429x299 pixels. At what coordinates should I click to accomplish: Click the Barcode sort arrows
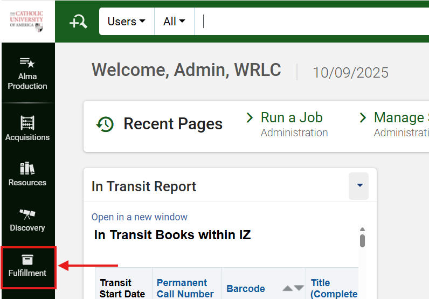click(x=294, y=288)
